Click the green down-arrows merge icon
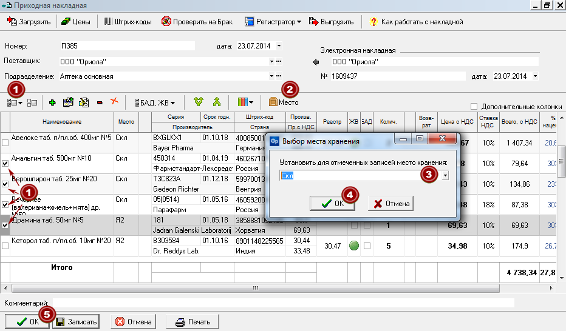Viewport: 566px width, 331px height. click(198, 102)
